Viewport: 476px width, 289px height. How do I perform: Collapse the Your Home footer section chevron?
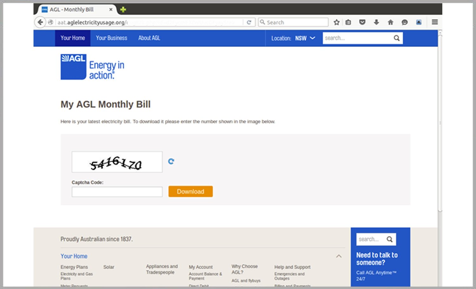[x=339, y=256]
